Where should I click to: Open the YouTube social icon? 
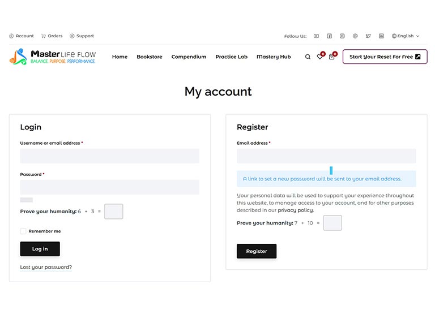tap(316, 36)
